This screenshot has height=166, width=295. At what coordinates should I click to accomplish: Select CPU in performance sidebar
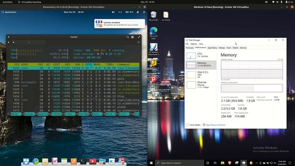point(201,55)
